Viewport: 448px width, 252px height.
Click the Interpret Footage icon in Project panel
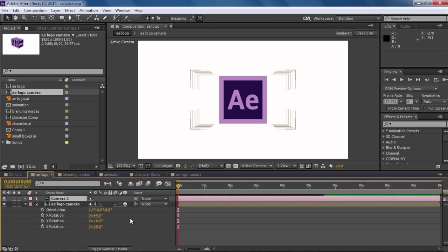coord(5,167)
